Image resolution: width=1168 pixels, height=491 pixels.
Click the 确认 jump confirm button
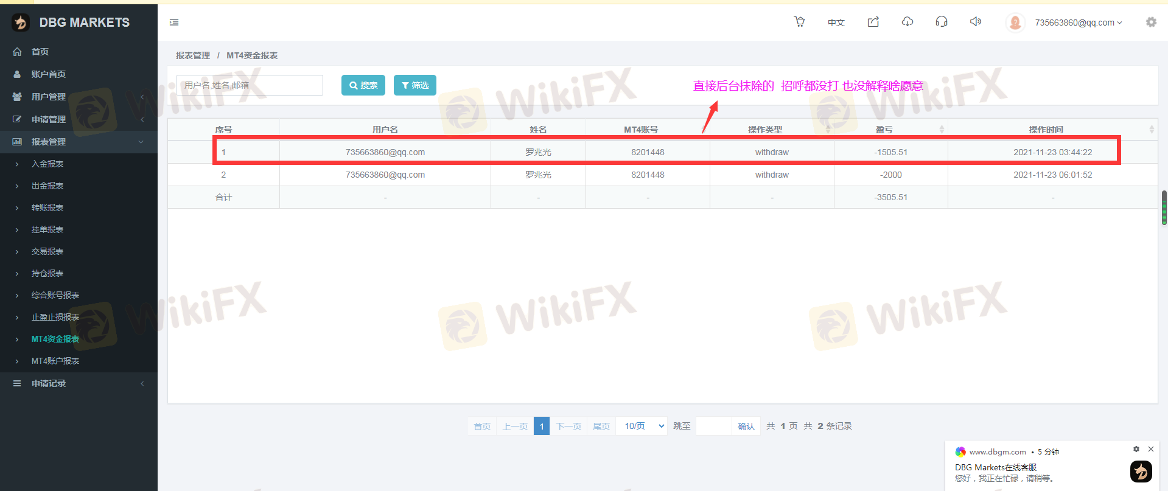pos(746,426)
